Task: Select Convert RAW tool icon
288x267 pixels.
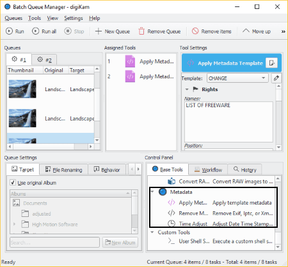Action: pyautogui.click(x=172, y=181)
